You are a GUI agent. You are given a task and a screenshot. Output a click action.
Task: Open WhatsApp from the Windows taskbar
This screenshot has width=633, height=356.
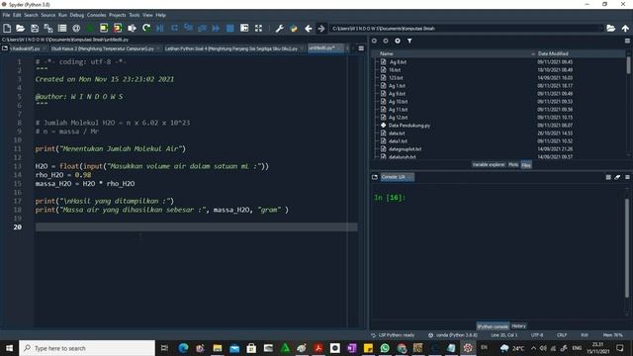[385, 348]
